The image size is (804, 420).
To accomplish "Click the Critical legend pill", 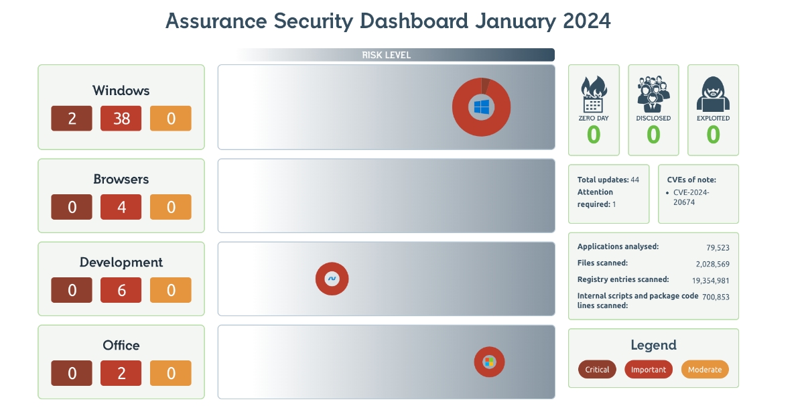I will (597, 370).
